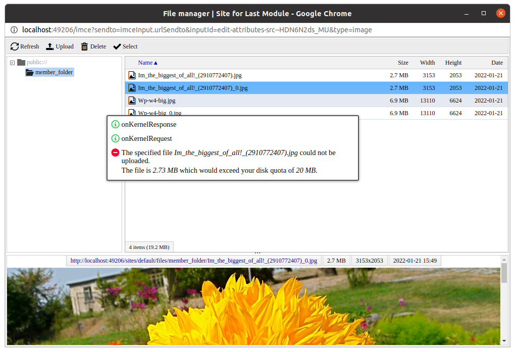Click the Delete trash icon
The width and height of the screenshot is (515, 352).
(84, 46)
